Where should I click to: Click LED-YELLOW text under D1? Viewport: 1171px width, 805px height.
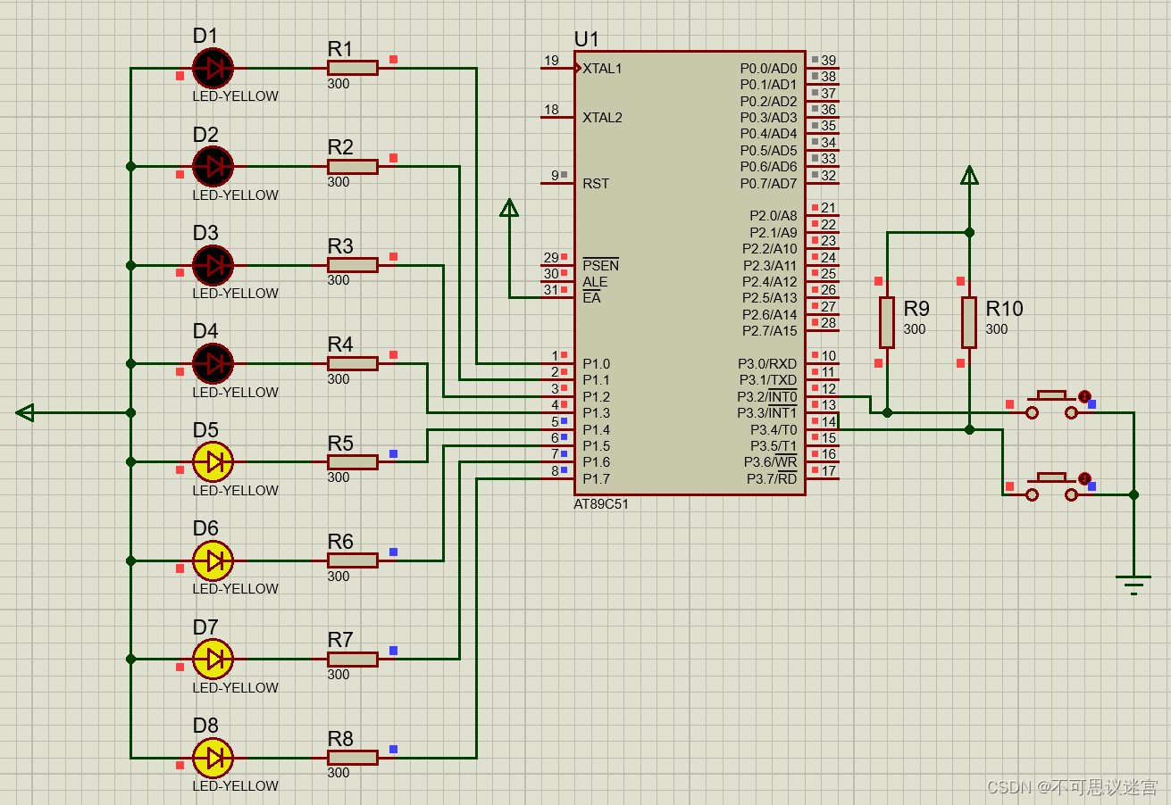click(x=236, y=95)
